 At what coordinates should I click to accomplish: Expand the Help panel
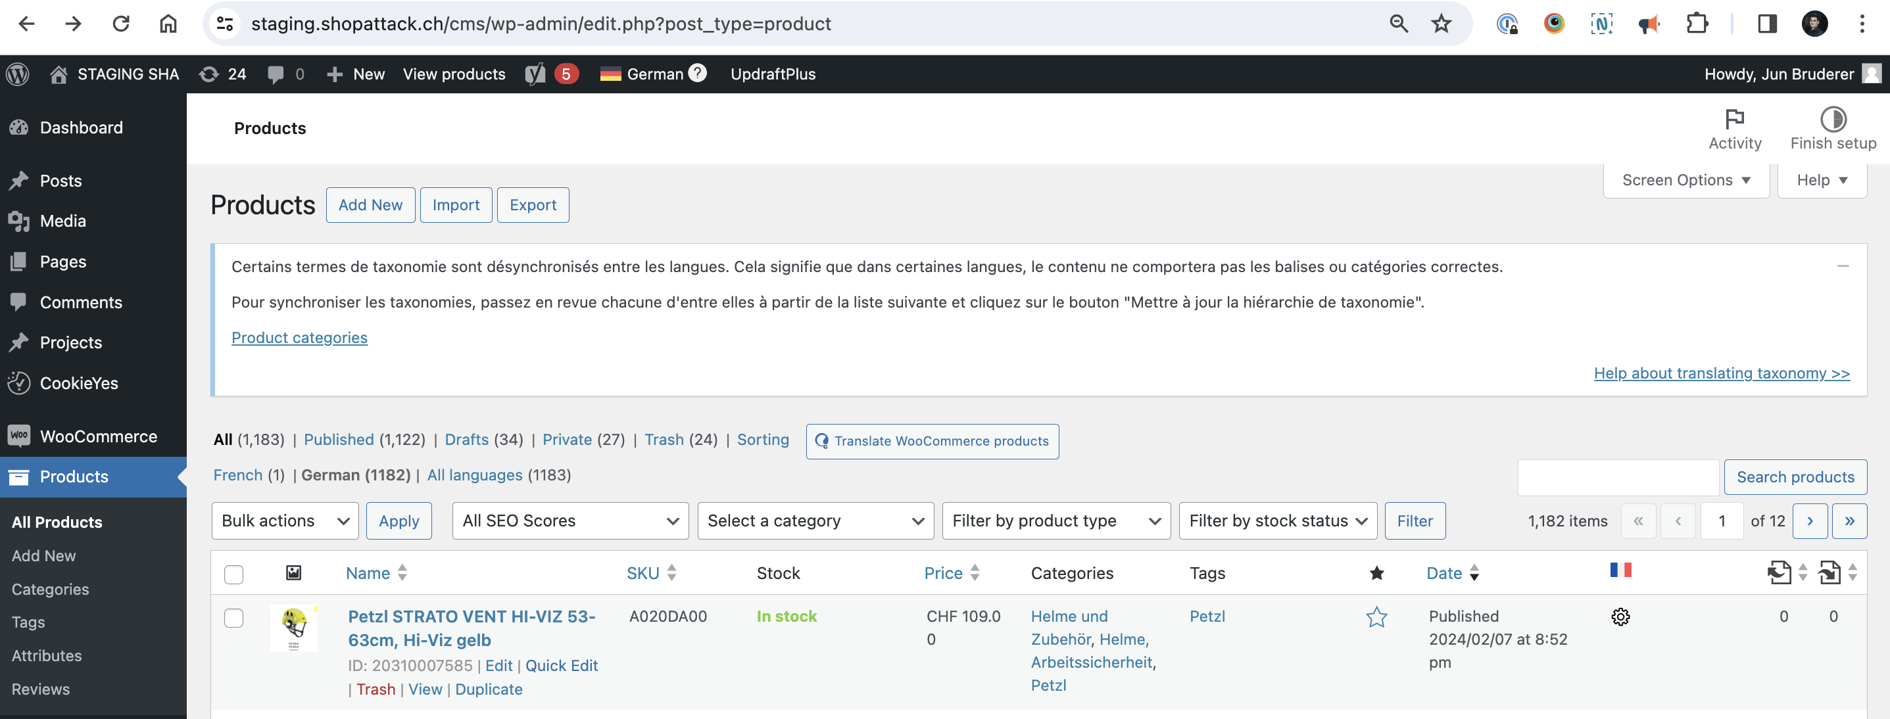[x=1821, y=180]
